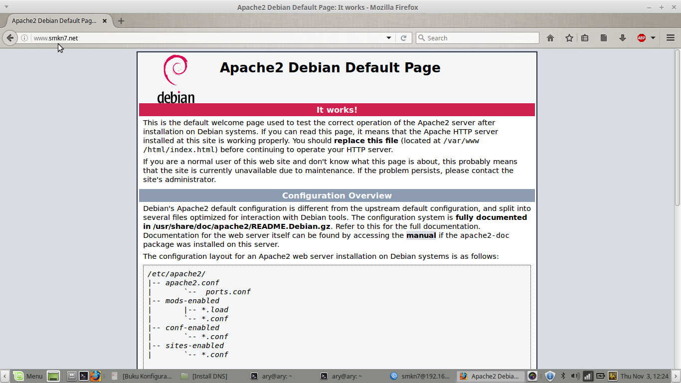Viewport: 681px width, 383px height.
Task: Click the 'It works!' red heading
Action: coord(337,110)
